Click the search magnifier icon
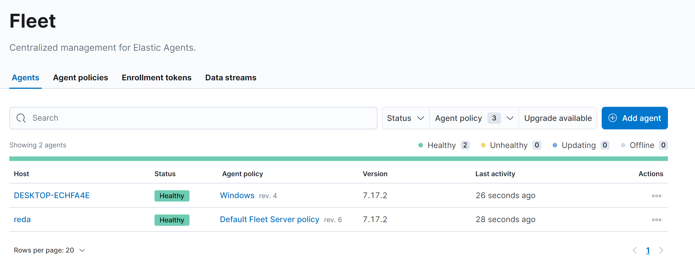Screen dimensions: 695x261 21,118
